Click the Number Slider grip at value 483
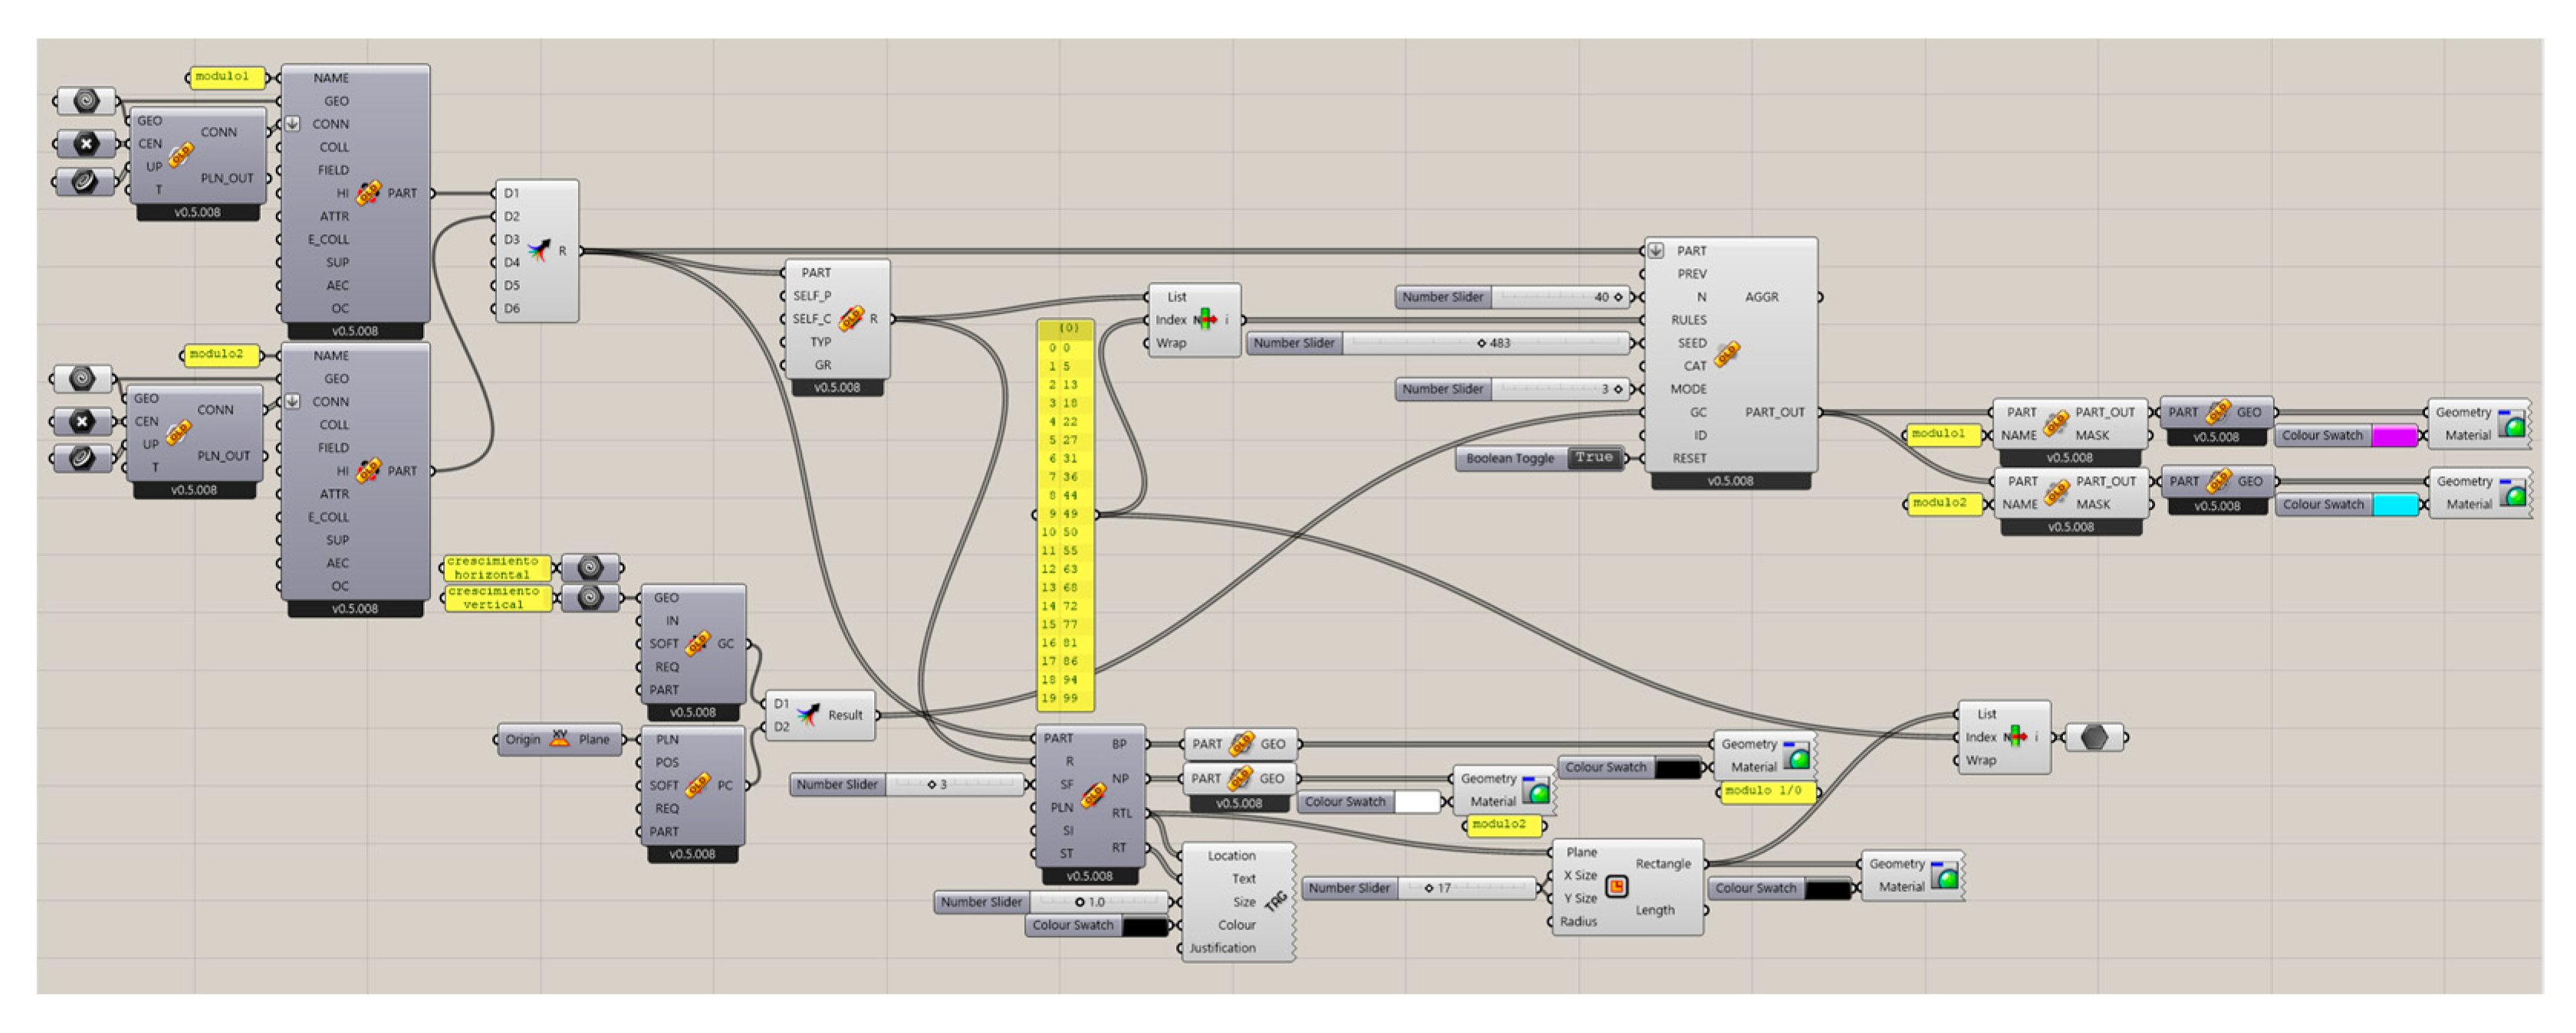The height and width of the screenshot is (1033, 2576). click(1481, 342)
